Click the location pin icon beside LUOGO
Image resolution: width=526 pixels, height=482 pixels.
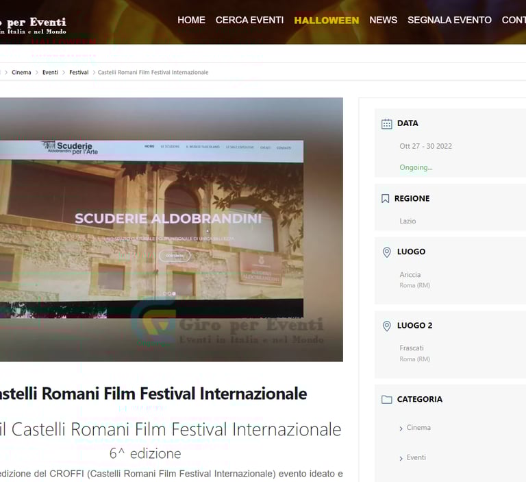coord(387,252)
